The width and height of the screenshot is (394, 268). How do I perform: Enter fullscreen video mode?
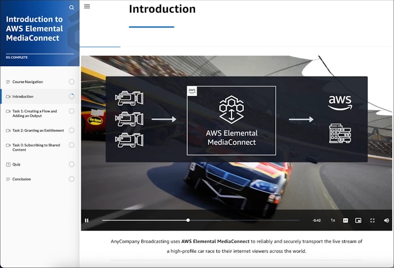click(x=372, y=221)
